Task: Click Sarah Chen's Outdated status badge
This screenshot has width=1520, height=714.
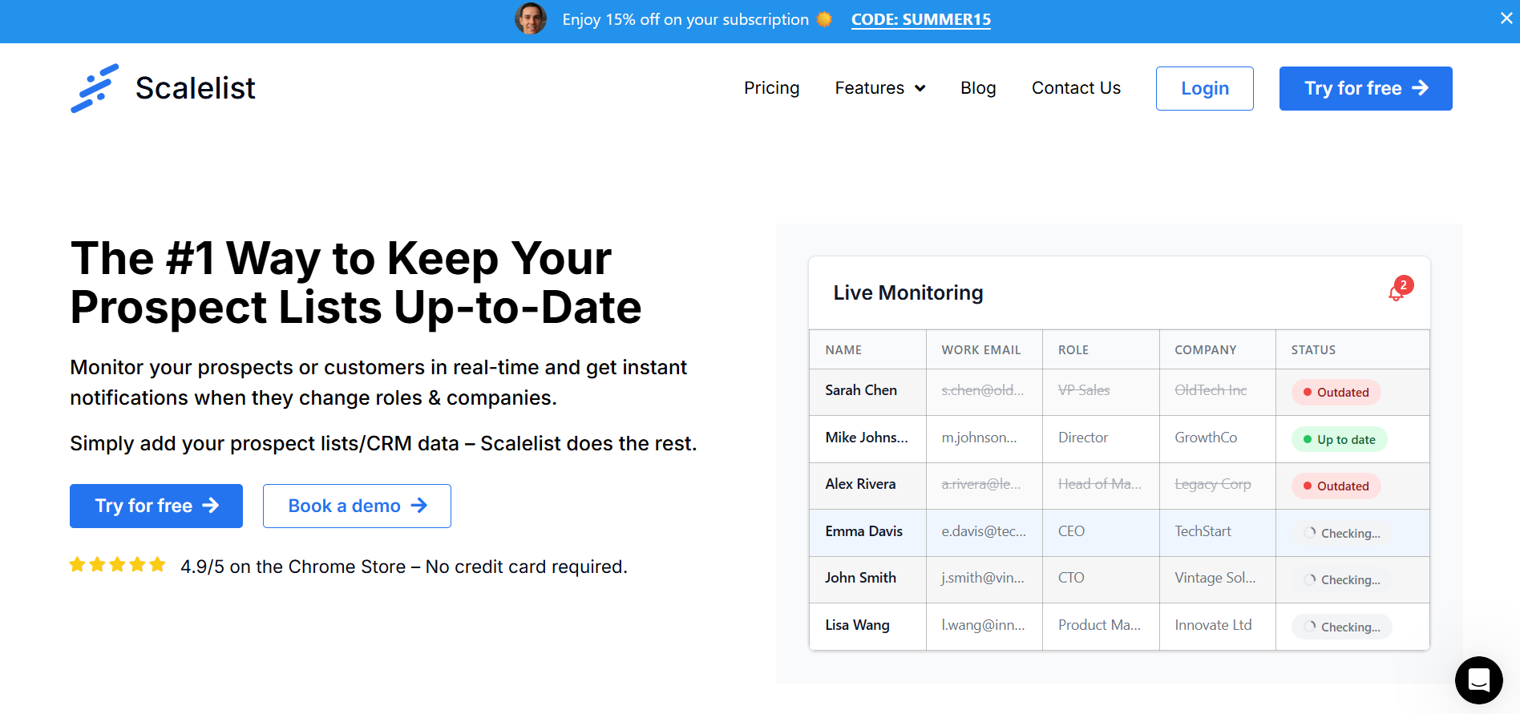Action: [x=1336, y=392]
